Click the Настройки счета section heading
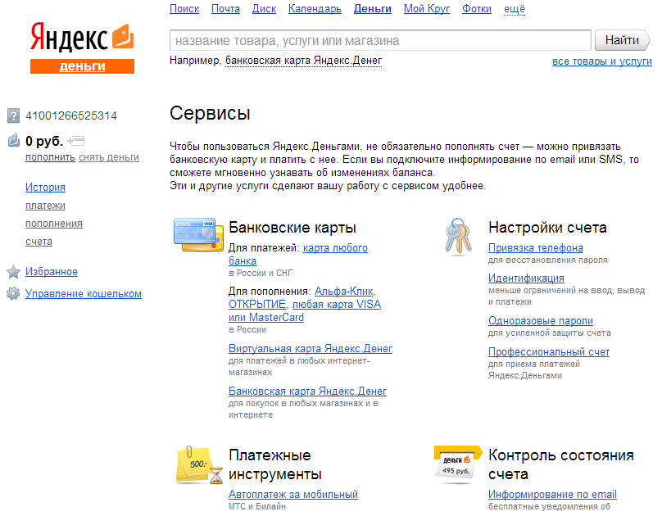Viewport: 662px width, 516px height. pyautogui.click(x=547, y=228)
